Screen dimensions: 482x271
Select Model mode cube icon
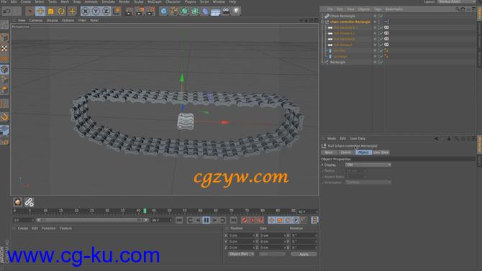coord(4,38)
